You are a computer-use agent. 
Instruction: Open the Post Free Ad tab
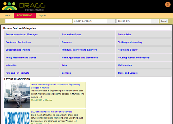[x=25, y=15]
